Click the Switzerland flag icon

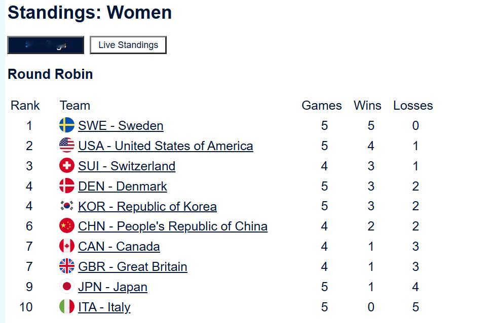click(67, 166)
